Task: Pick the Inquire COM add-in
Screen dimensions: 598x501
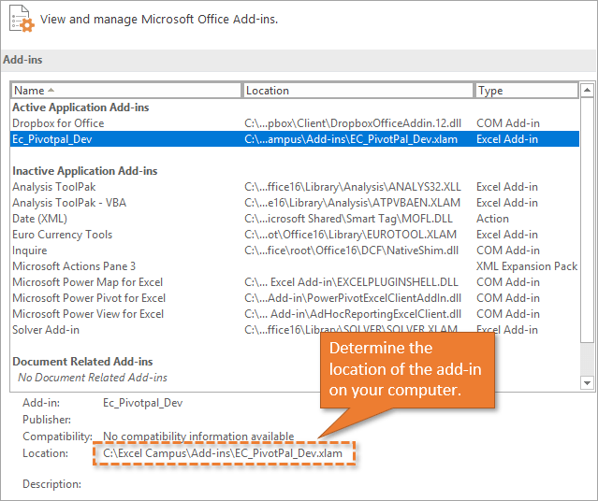Action: point(30,250)
